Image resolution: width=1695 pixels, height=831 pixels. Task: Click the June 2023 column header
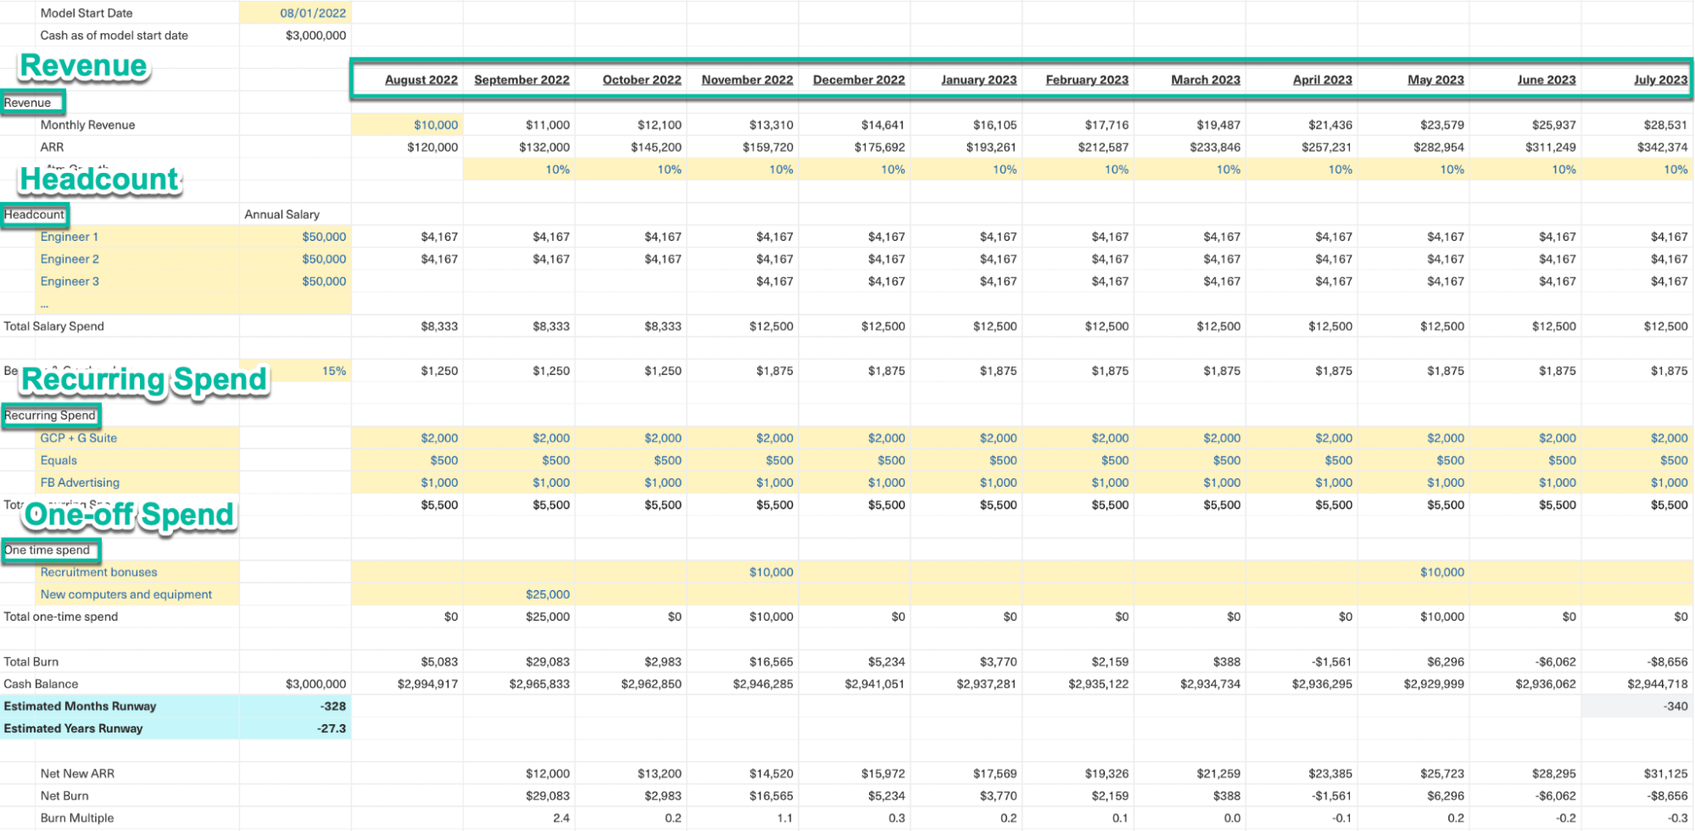point(1547,80)
